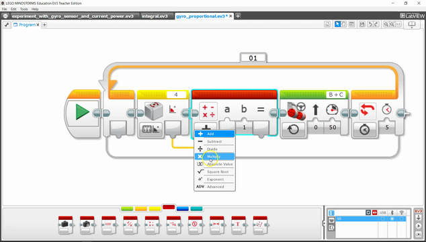Click the green Start play block
426x242 pixels.
(x=83, y=112)
